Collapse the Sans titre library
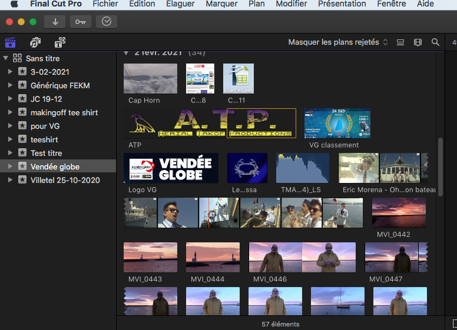 pos(5,58)
